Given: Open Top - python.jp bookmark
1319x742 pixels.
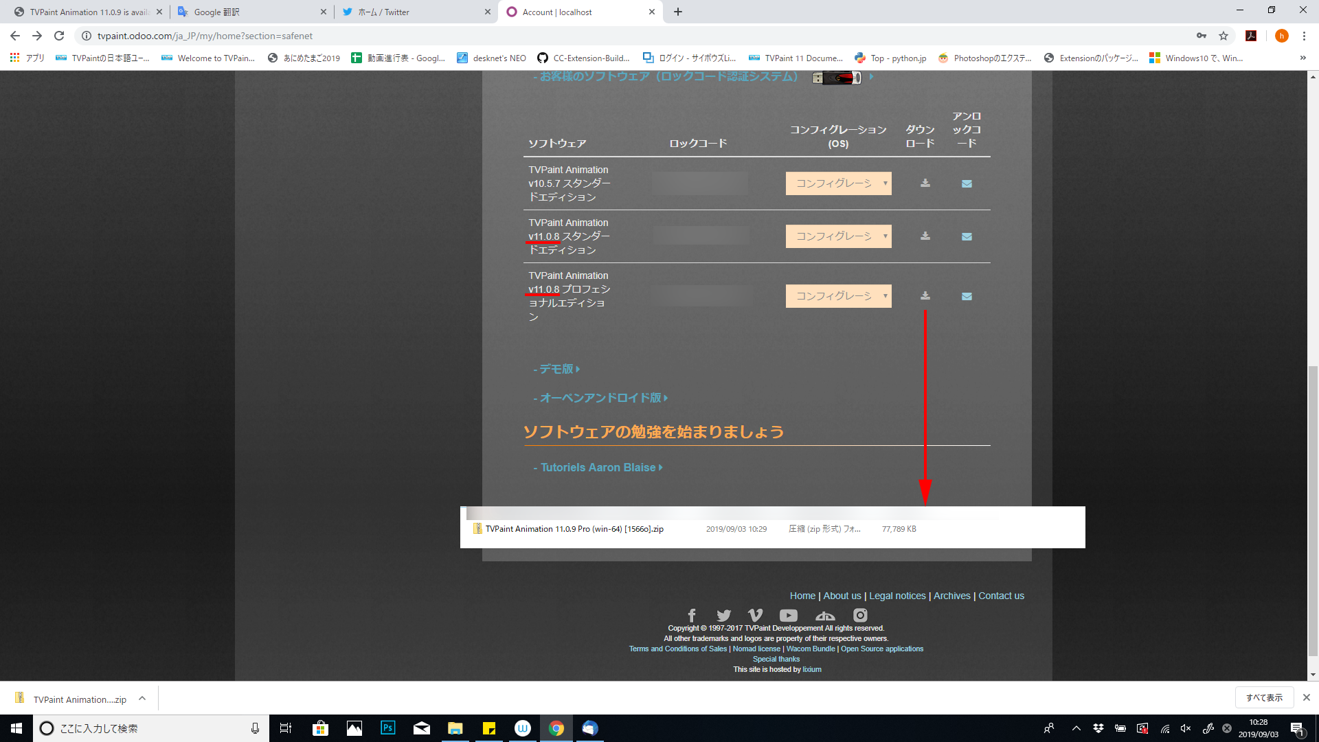Looking at the screenshot, I should 890,58.
